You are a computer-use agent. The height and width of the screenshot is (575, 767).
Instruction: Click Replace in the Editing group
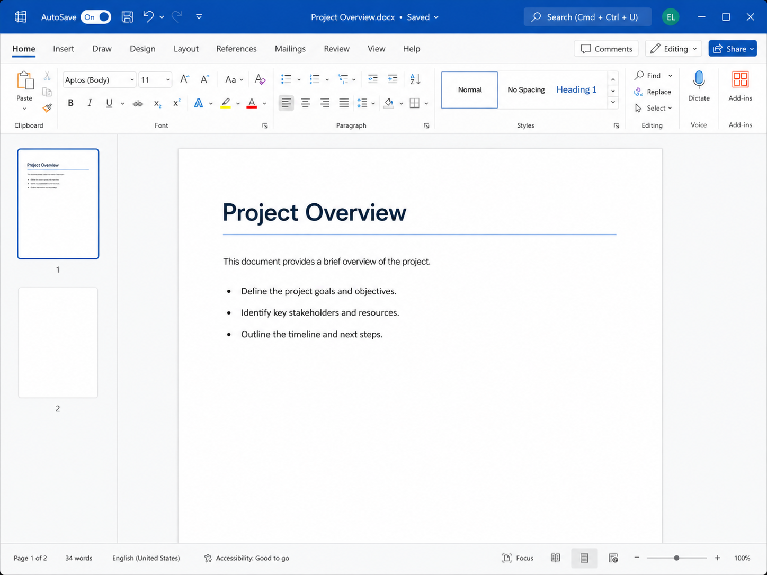tap(653, 92)
